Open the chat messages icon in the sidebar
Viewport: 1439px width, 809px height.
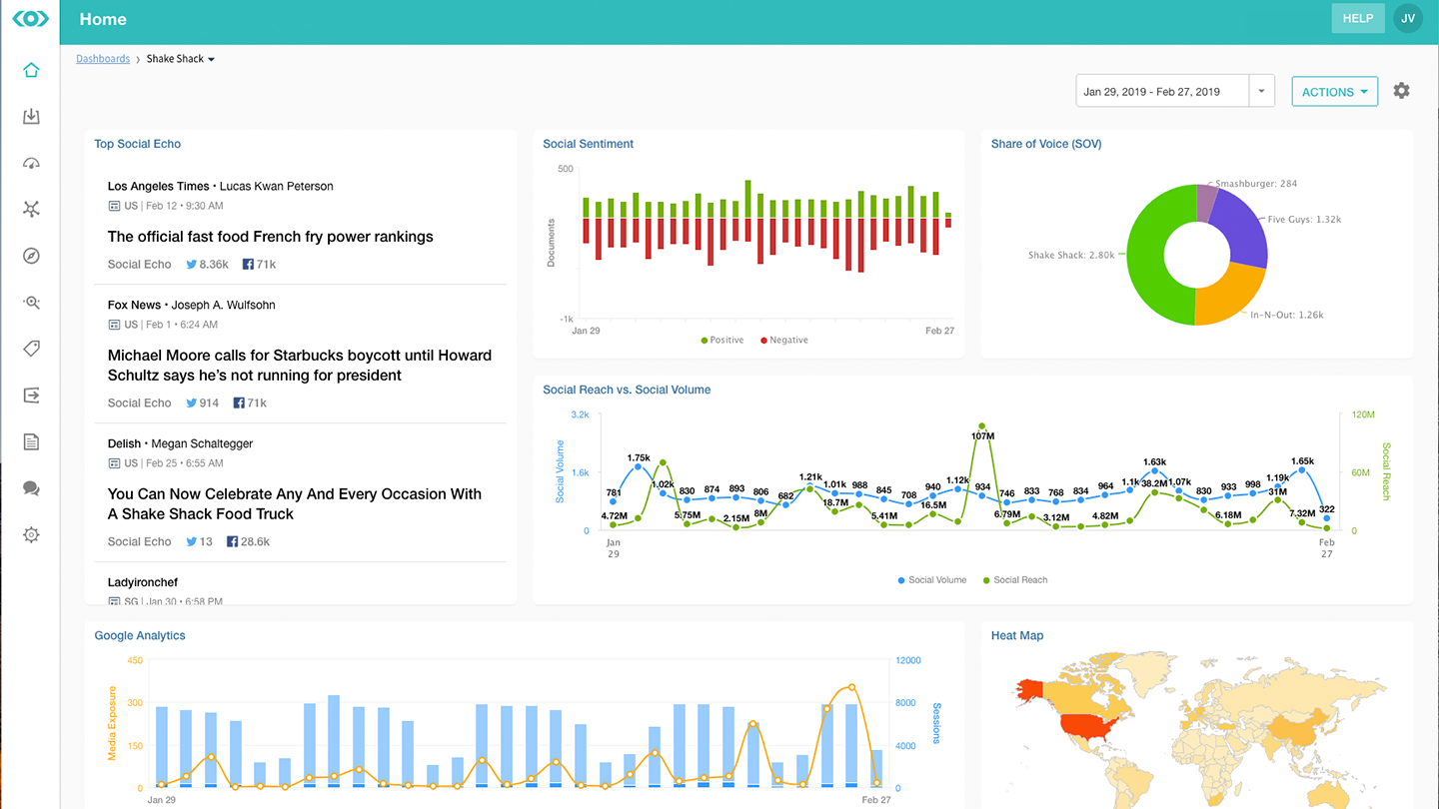[31, 488]
